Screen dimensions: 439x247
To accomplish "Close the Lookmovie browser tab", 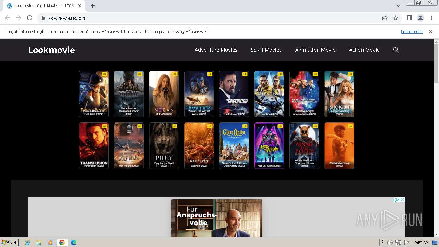I will [x=80, y=6].
